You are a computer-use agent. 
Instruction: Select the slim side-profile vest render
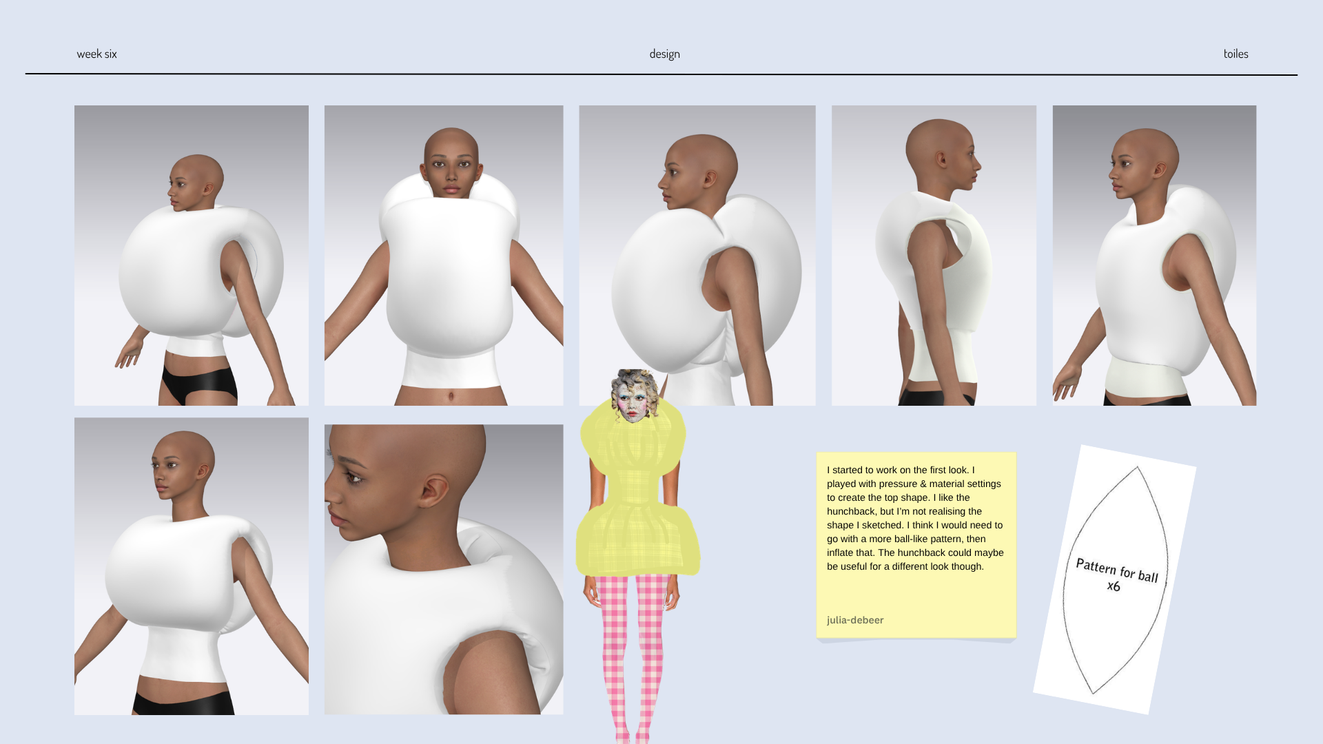[x=934, y=256]
